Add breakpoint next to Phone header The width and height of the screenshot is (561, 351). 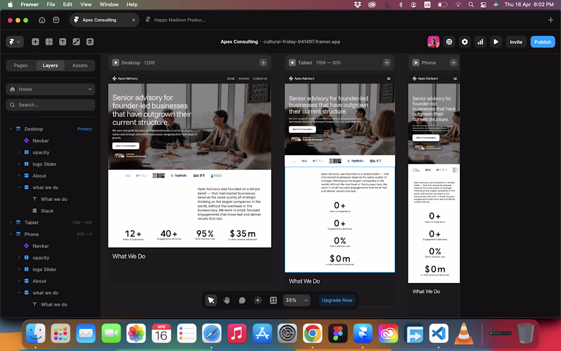coord(453,63)
